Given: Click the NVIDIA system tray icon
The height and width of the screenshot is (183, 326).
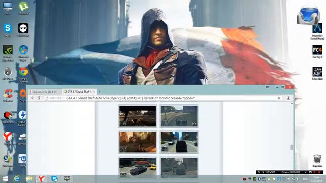Looking at the screenshot, I should point(254,179).
